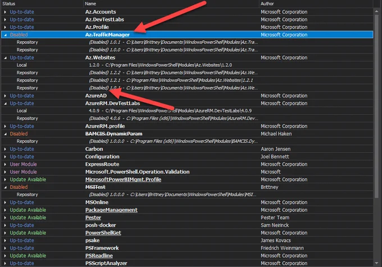The image size is (382, 267).
Task: Expand the AzureAD module row
Action: [x=5, y=96]
